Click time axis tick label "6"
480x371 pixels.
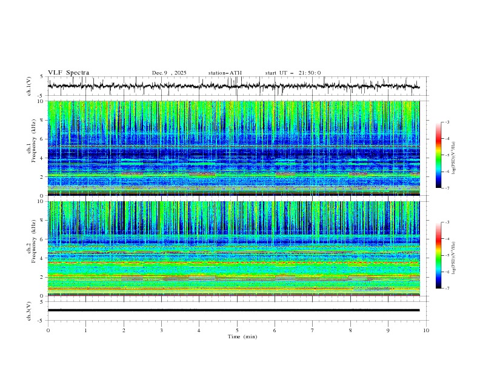pyautogui.click(x=275, y=330)
